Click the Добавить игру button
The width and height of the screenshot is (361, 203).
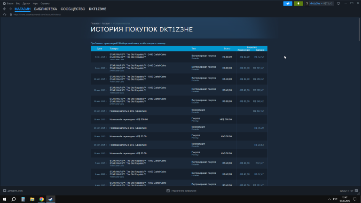[x=13, y=191]
